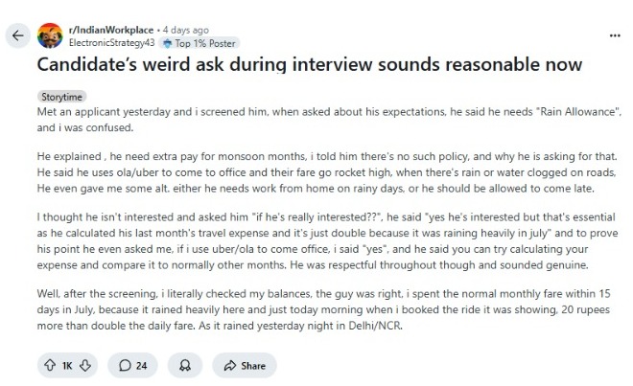Open the 24 comments section

(x=132, y=365)
